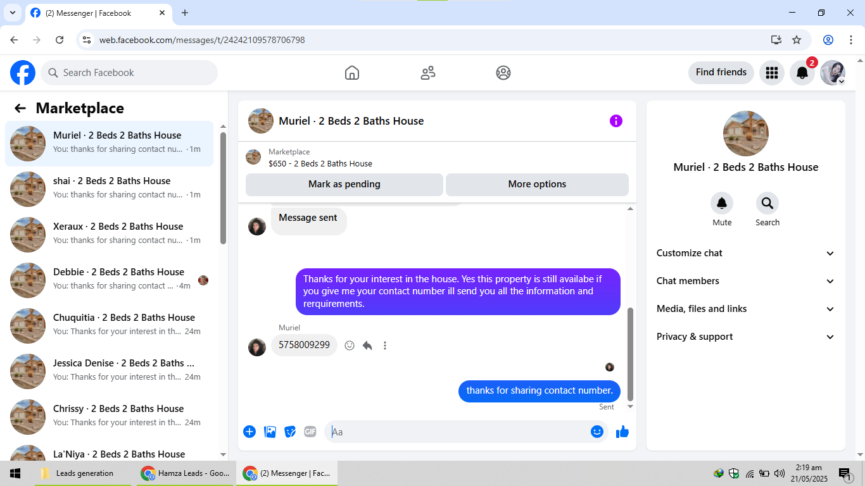Click the Facebook logo

click(23, 73)
